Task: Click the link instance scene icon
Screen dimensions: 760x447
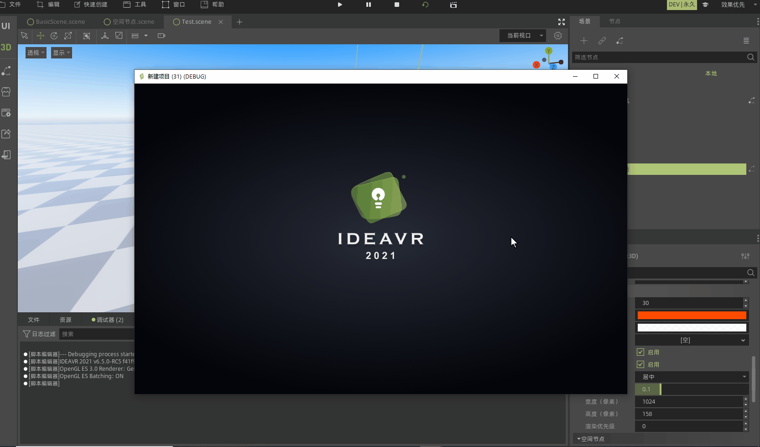Action: tap(602, 41)
